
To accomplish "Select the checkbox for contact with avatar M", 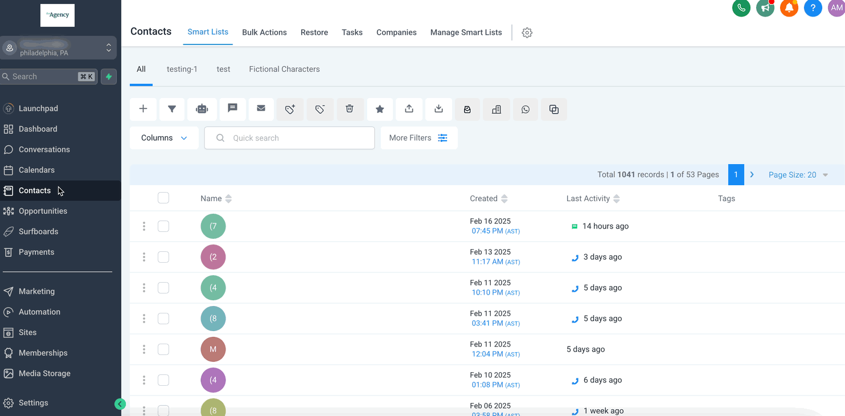I will [x=163, y=349].
